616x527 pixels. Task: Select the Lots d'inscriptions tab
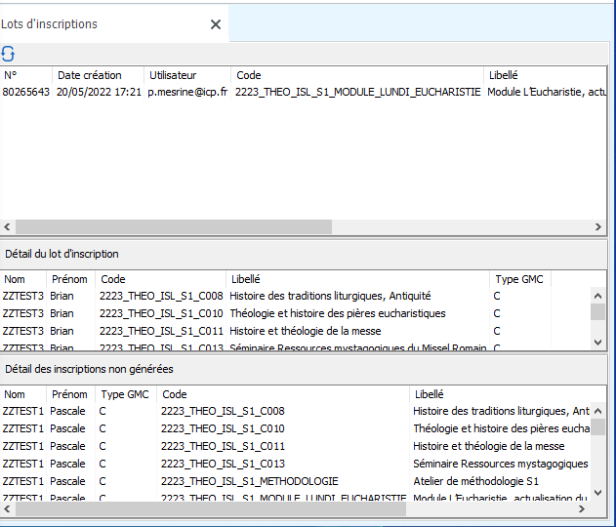click(51, 24)
